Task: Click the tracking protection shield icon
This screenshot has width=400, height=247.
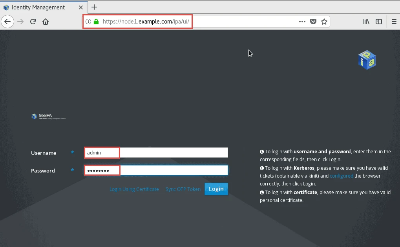Action: pos(313,22)
